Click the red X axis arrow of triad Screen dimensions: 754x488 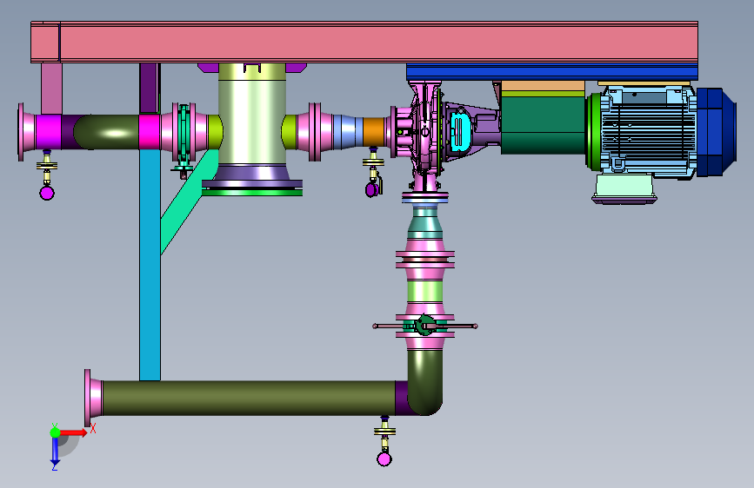[x=74, y=432]
